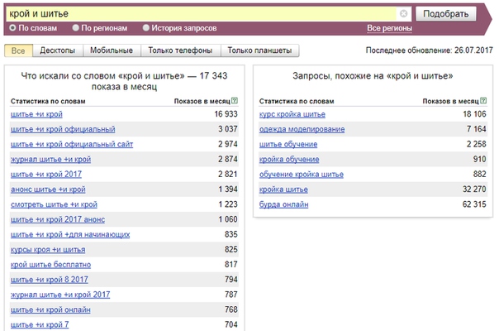The width and height of the screenshot is (499, 331).
Task: Switch to the 'Только планшеты' tab
Action: click(259, 50)
